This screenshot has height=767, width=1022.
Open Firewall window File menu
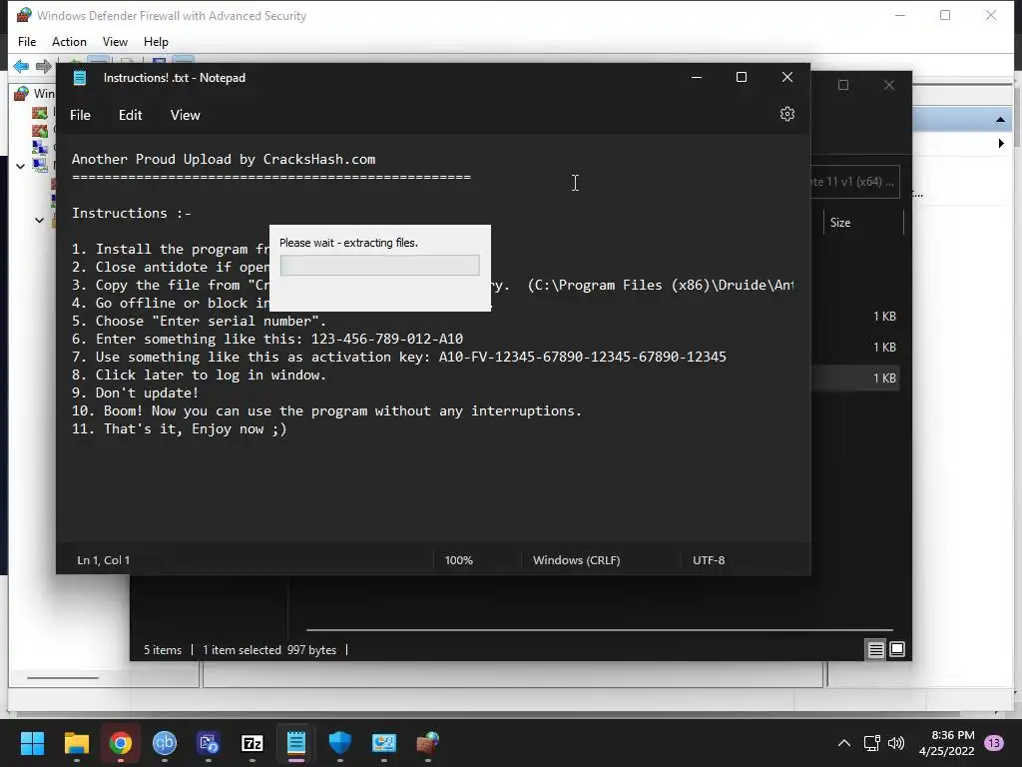tap(27, 42)
